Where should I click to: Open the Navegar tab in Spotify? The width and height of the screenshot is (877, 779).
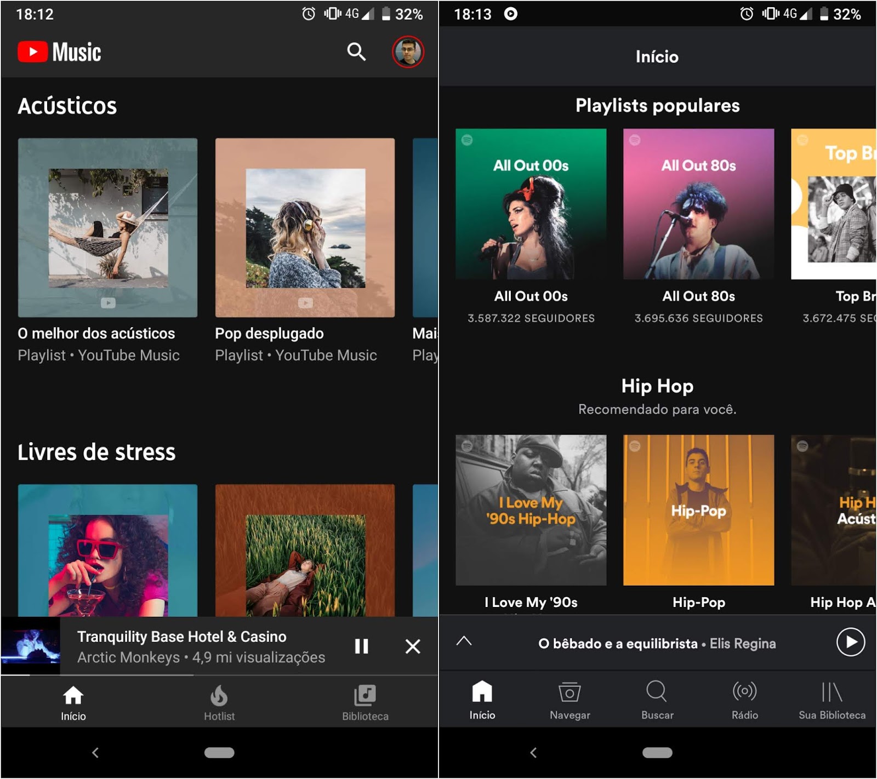pyautogui.click(x=570, y=700)
